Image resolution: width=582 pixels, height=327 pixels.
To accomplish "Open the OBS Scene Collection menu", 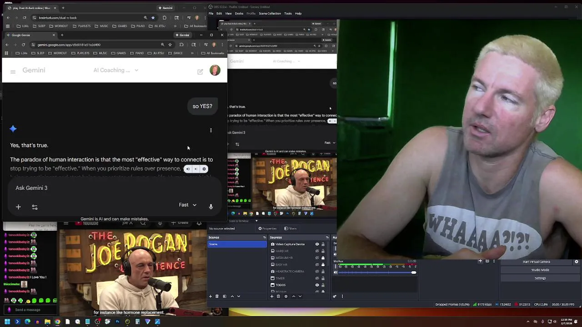I will click(x=270, y=14).
